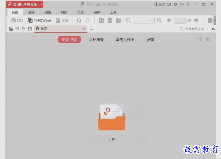Select the fit page icon
The image size is (221, 159).
click(118, 20)
